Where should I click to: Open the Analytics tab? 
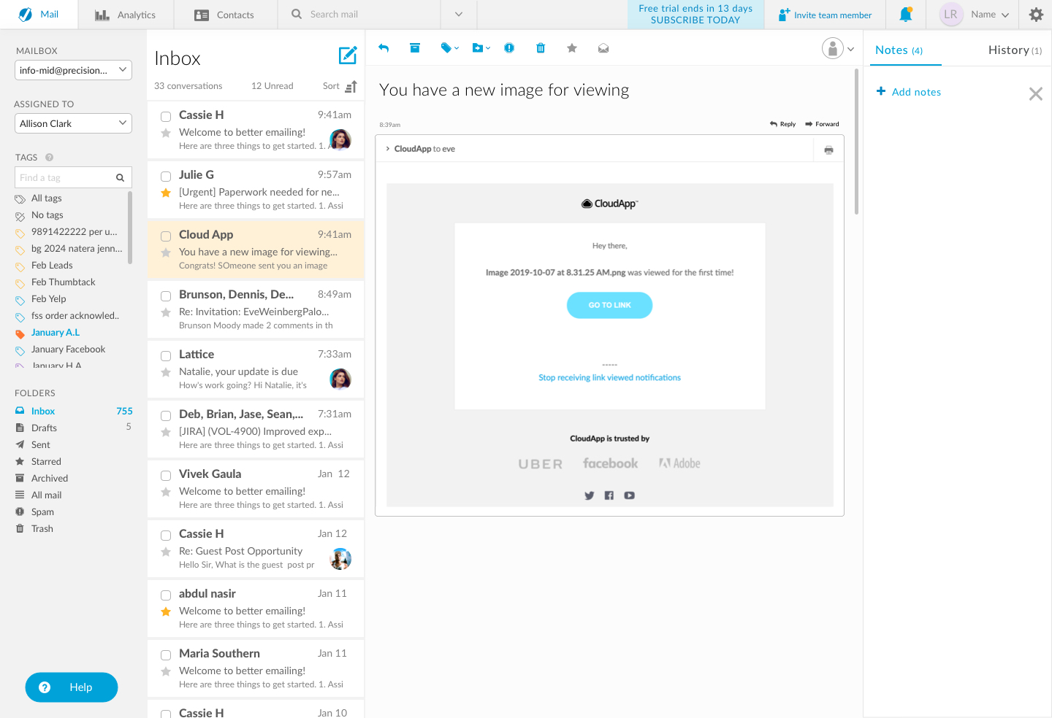click(x=126, y=15)
